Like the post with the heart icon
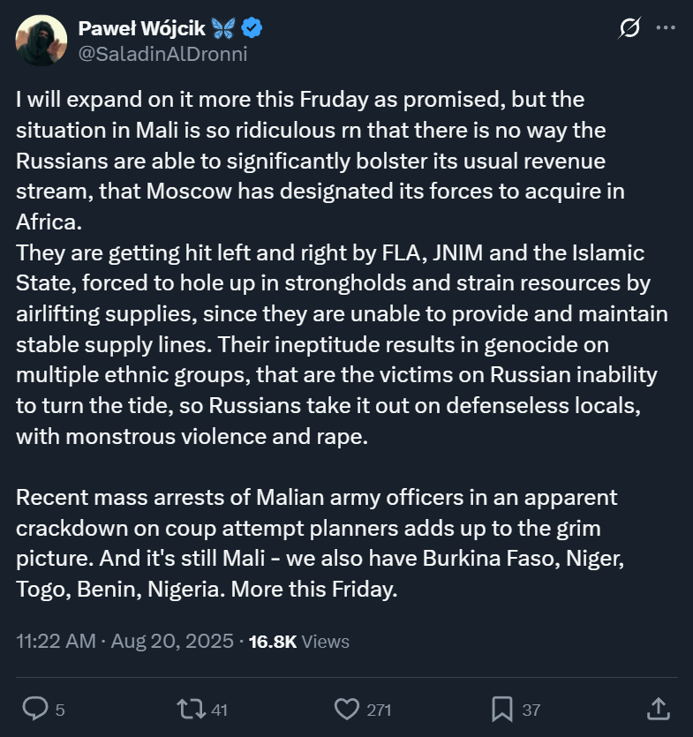Image resolution: width=693 pixels, height=737 pixels. click(347, 709)
